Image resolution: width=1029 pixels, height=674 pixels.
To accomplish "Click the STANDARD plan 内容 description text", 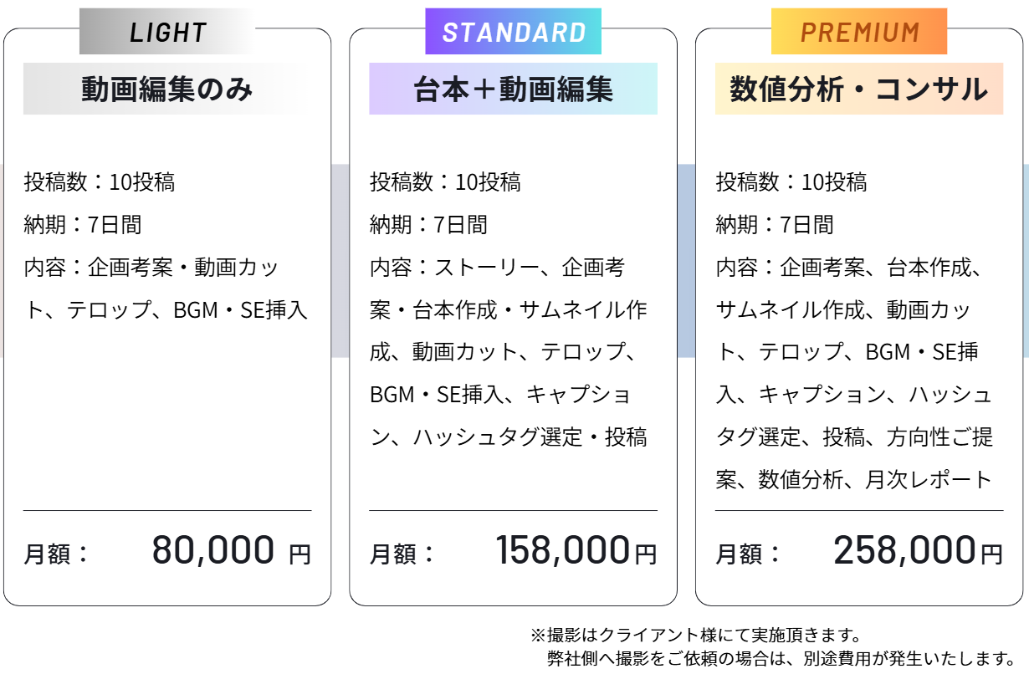I will [x=509, y=351].
